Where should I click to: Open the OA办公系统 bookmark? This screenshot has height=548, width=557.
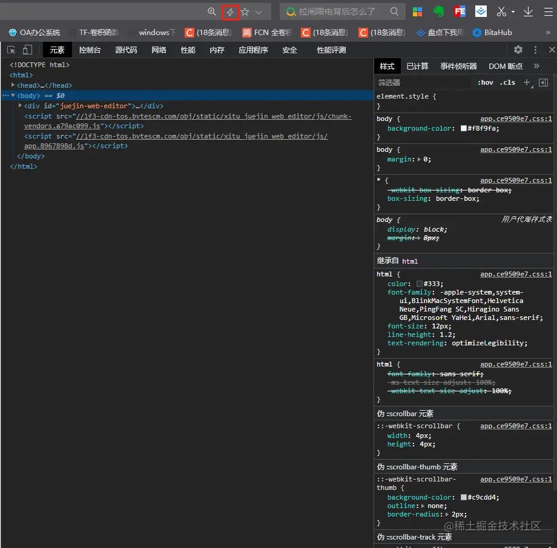[x=35, y=33]
